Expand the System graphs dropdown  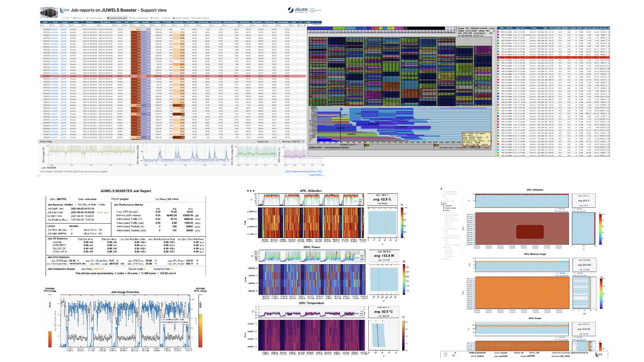click(x=96, y=18)
